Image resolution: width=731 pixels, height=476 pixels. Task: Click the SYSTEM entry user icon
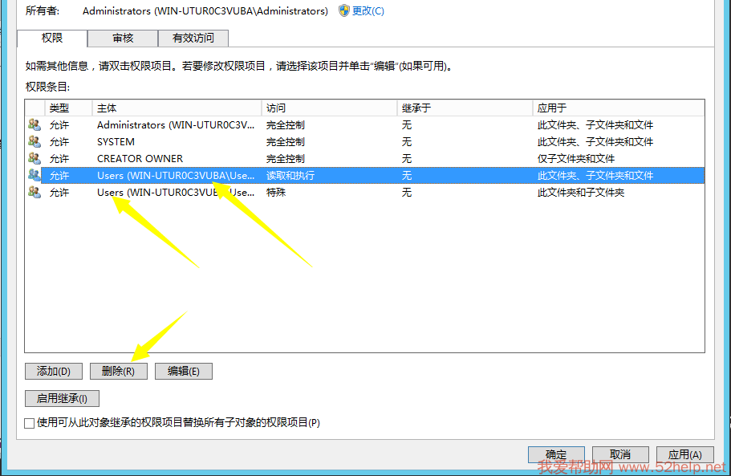coord(34,142)
